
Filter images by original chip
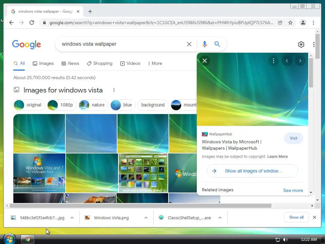[29, 105]
